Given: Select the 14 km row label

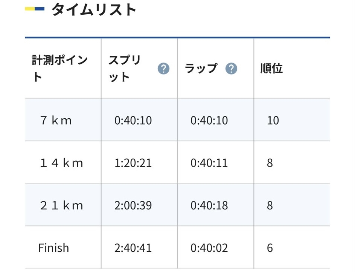Looking at the screenshot, I should 61,163.
